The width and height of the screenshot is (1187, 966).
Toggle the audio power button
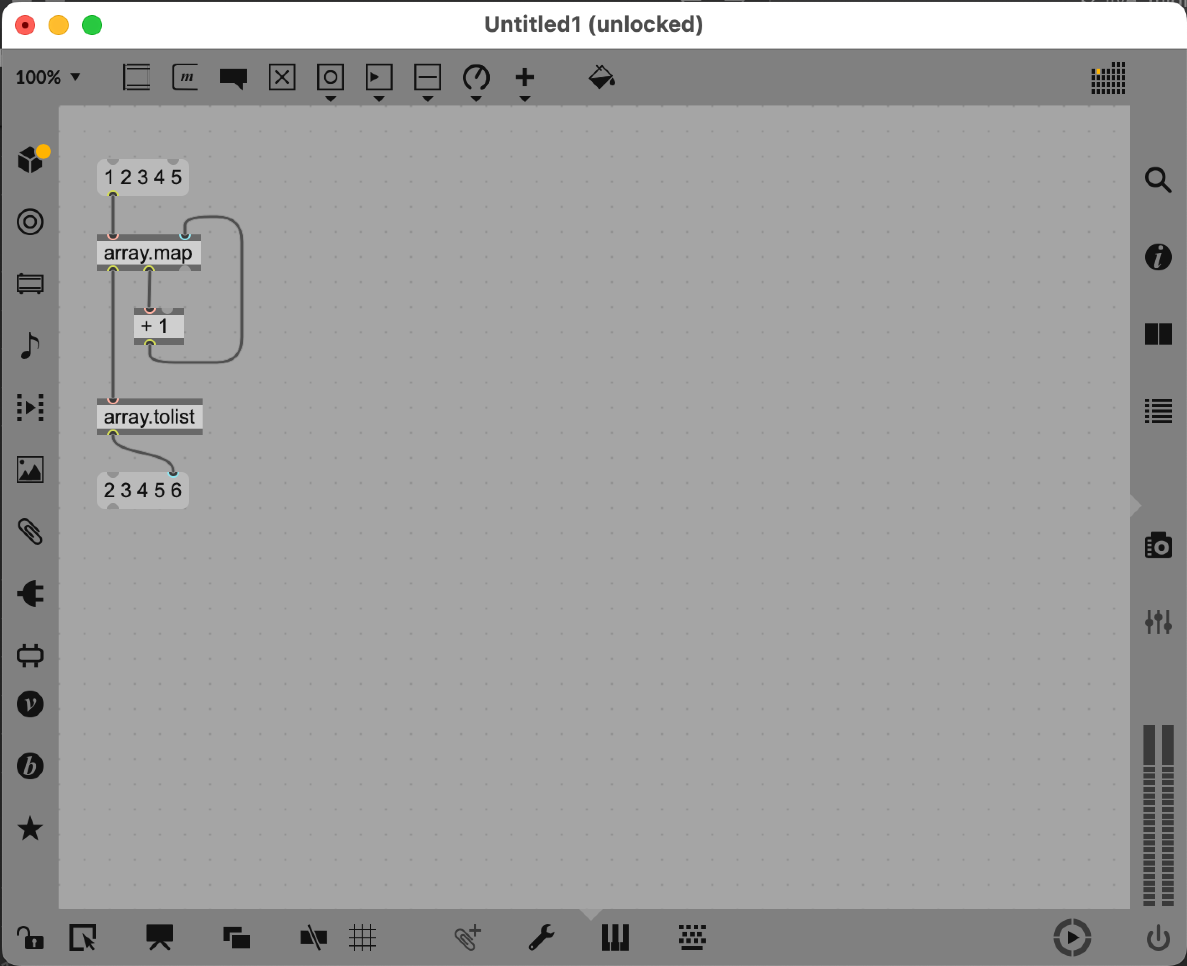(1158, 938)
